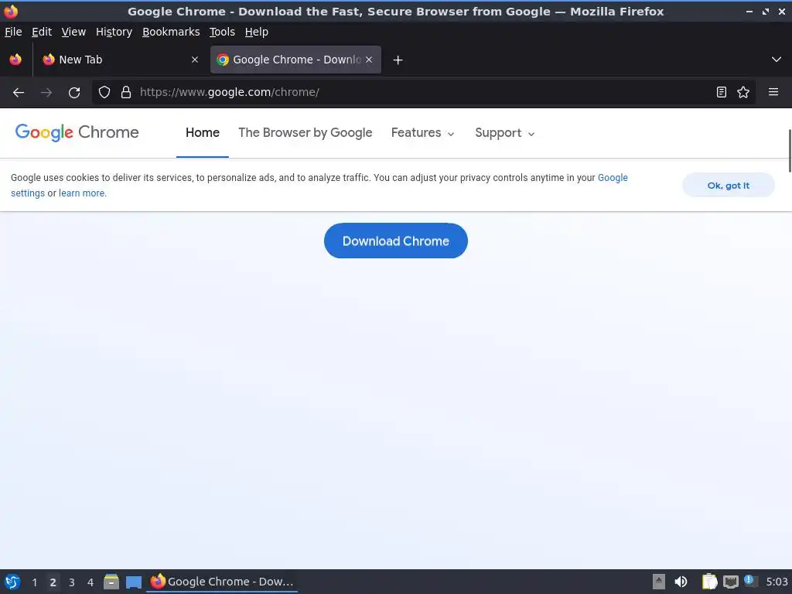This screenshot has width=792, height=594.
Task: Open the start menu launcher icon
Action: tap(12, 582)
